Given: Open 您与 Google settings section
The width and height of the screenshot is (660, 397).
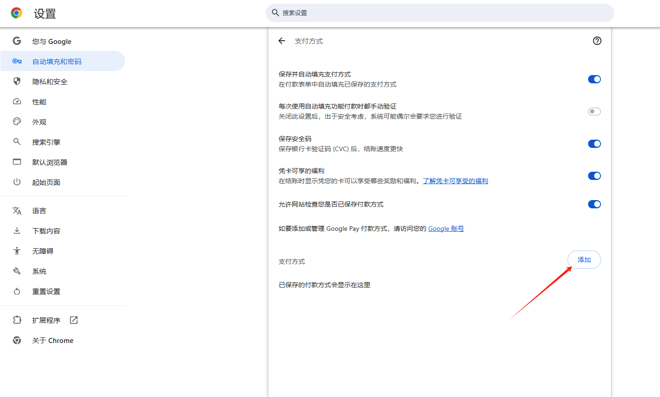Looking at the screenshot, I should tap(63, 41).
